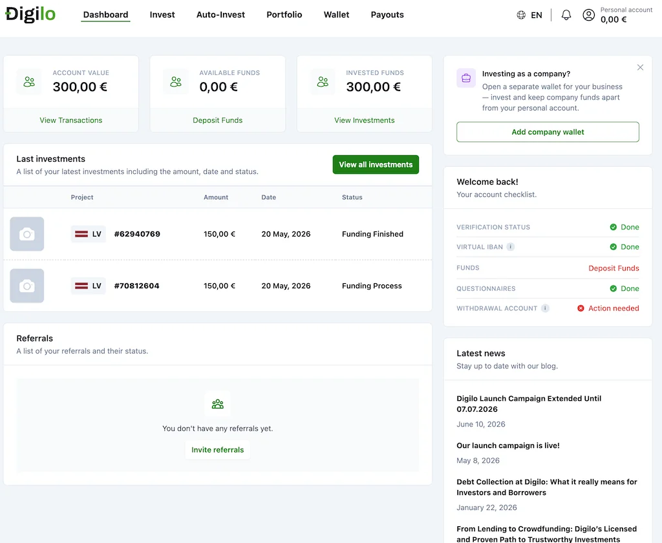Close the Investing as a company card
662x543 pixels.
640,68
